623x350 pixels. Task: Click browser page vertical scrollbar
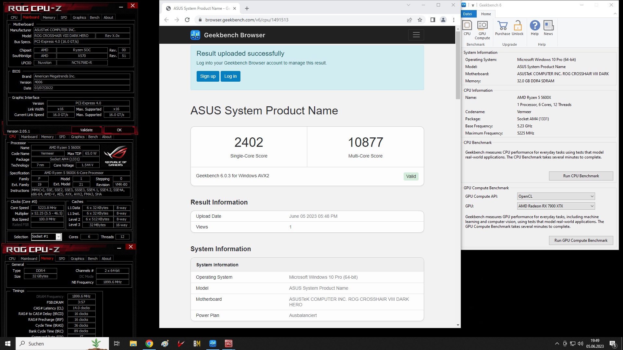coord(458,65)
